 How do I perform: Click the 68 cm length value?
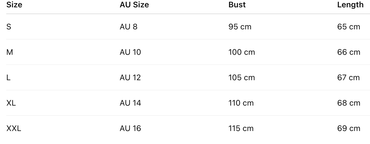click(348, 103)
